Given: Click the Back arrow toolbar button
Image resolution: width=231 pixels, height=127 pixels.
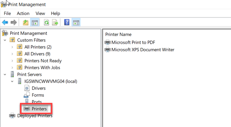Looking at the screenshot, I should (x=5, y=22).
